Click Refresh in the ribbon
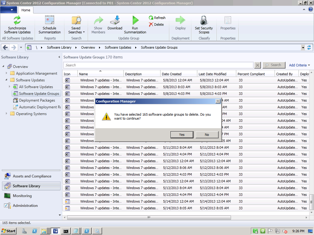The width and height of the screenshot is (314, 235). [x=157, y=18]
